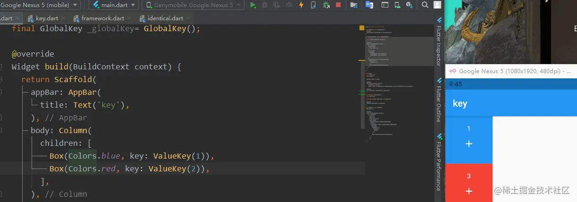Click the 9:45 clock in emulator status bar

tap(456, 84)
